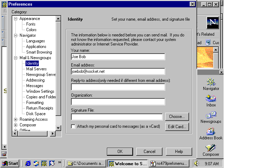Click Choose... for signature file
Image resolution: width=269 pixels, height=168 pixels.
(x=177, y=117)
